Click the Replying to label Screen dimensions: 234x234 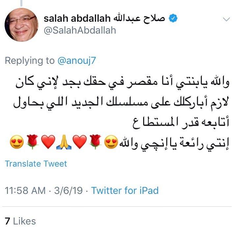point(29,61)
